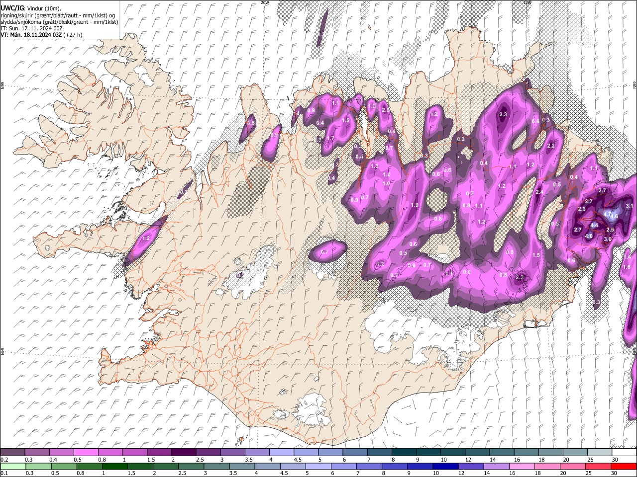This screenshot has width=637, height=477.
Task: Select the 'slydda/snjókoma' snow description line
Action: pos(59,22)
